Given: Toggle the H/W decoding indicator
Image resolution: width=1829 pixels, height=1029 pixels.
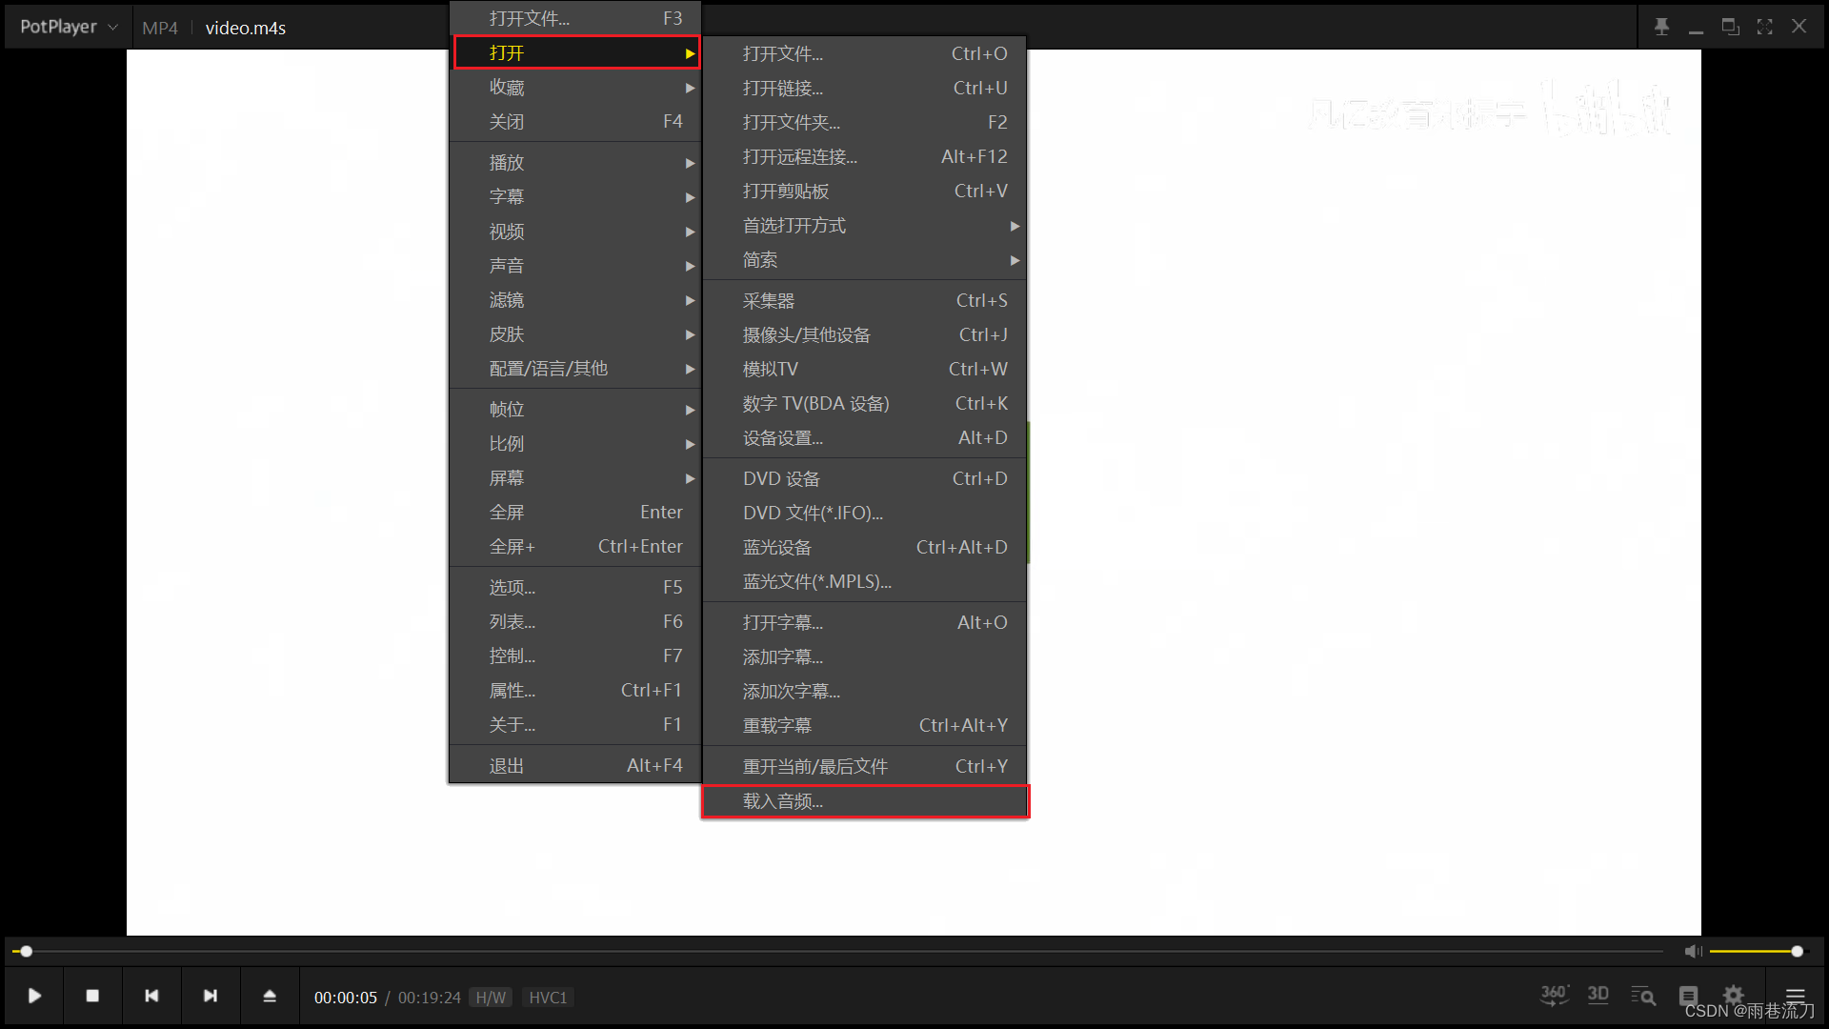Looking at the screenshot, I should tap(491, 998).
